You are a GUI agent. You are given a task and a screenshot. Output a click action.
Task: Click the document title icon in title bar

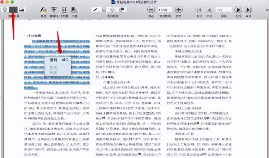[113, 2]
